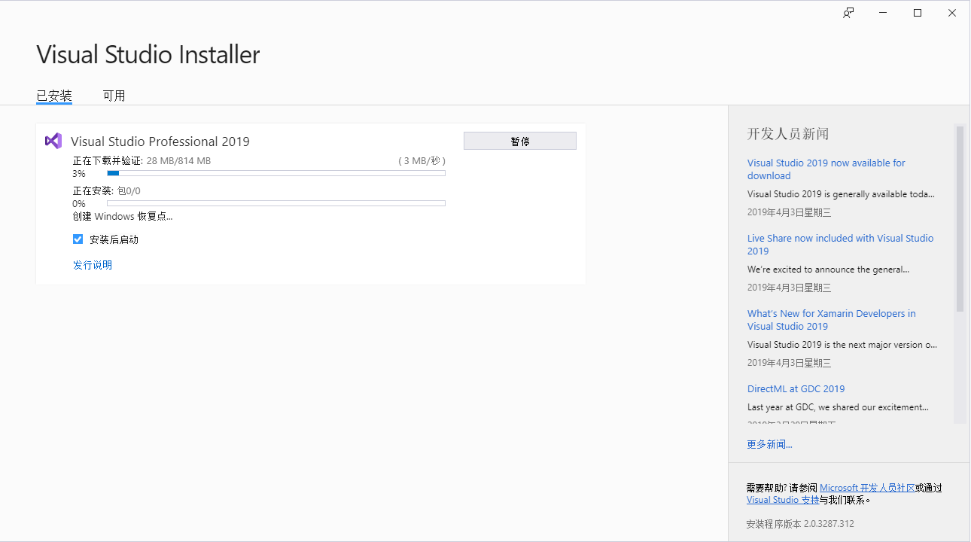
Task: Open the 发行说明 release notes link
Action: click(93, 265)
